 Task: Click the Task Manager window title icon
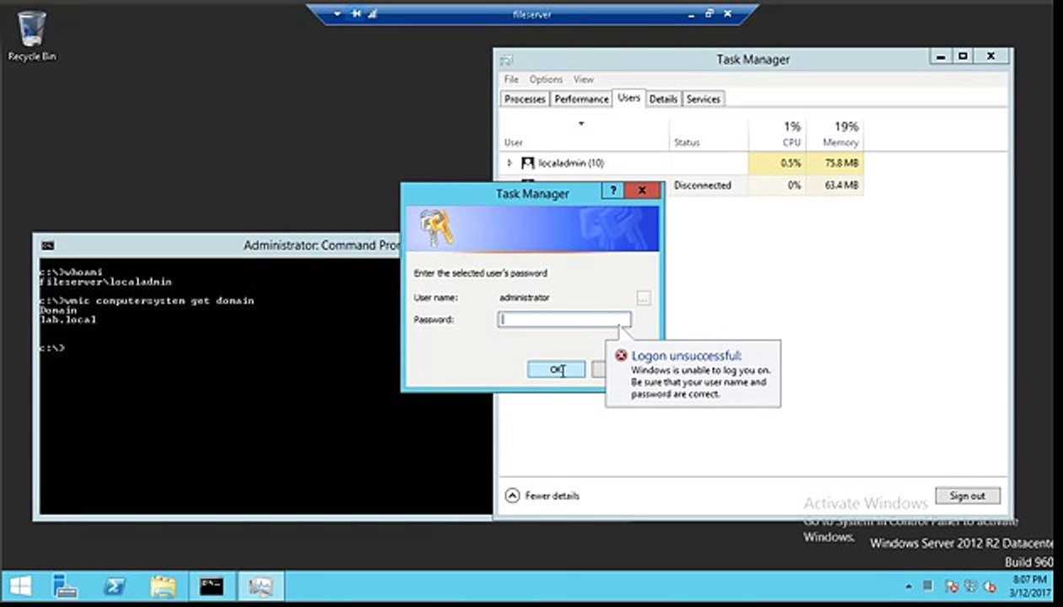[506, 60]
